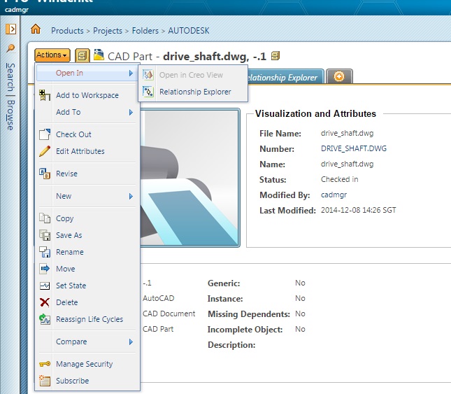Click the Checked in status value
Viewport: 451px width, 394px height.
pos(340,179)
